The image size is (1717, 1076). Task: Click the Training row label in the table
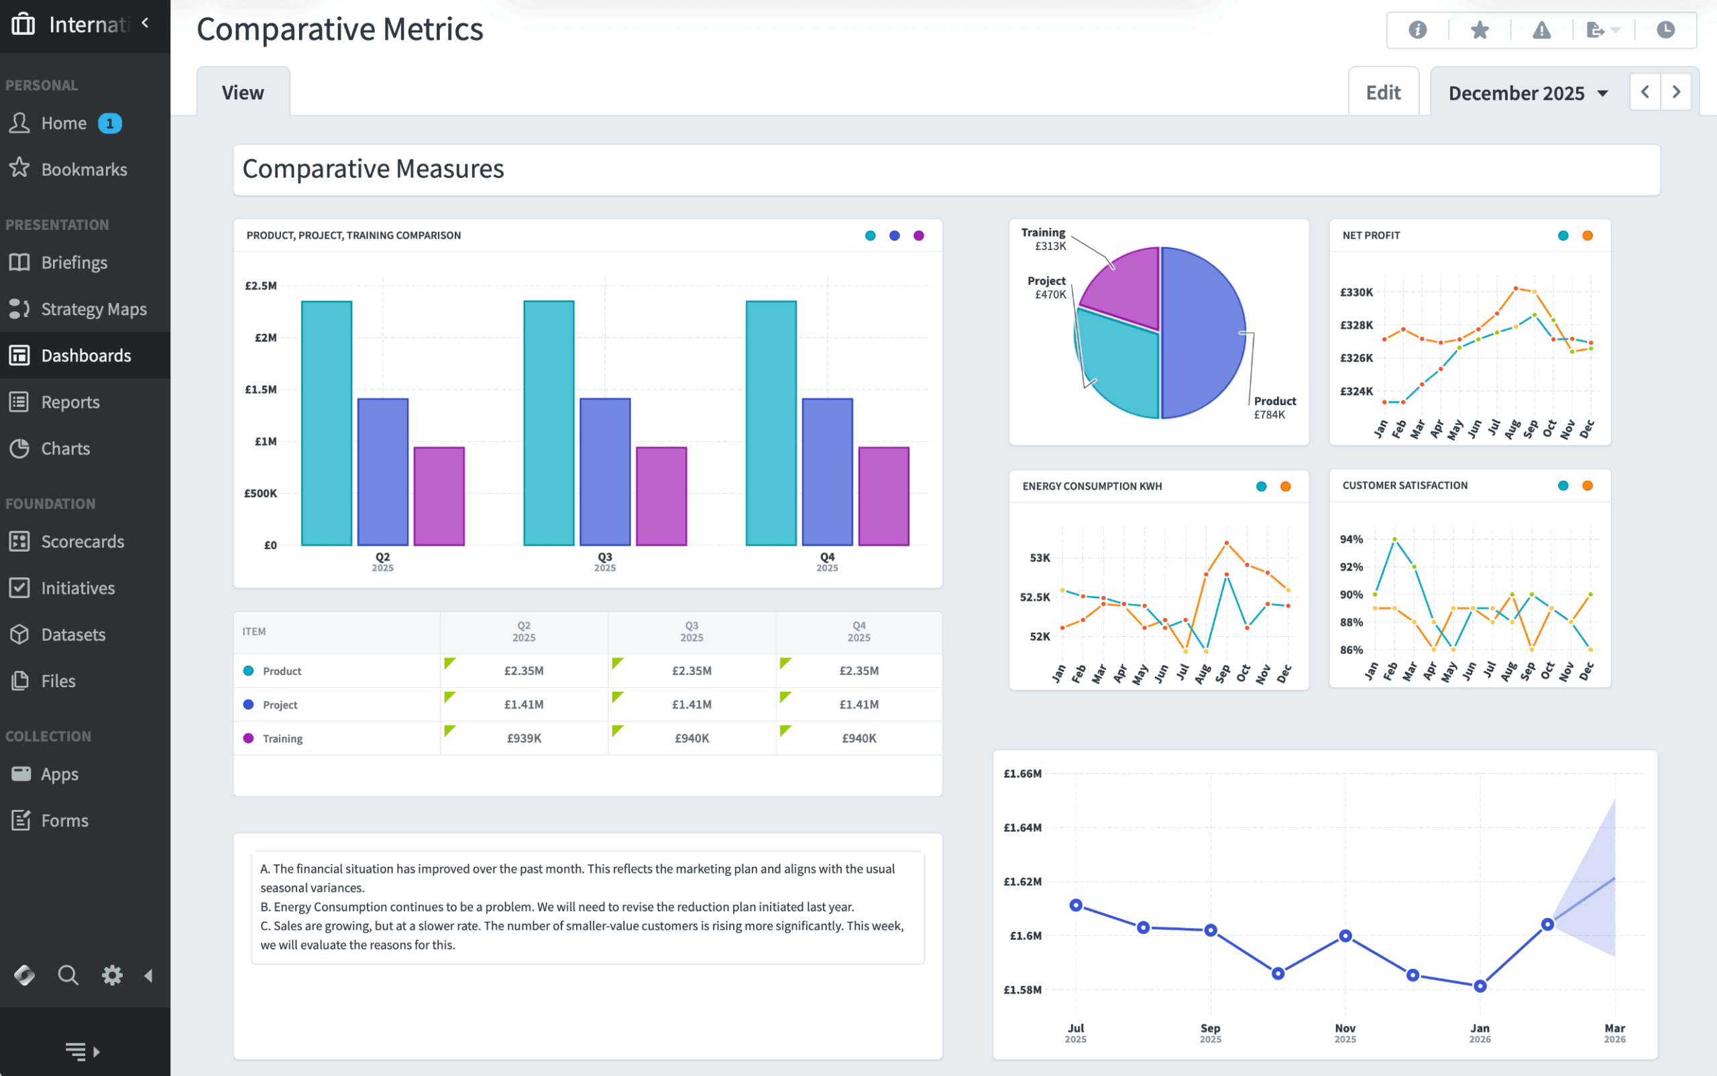coord(282,738)
